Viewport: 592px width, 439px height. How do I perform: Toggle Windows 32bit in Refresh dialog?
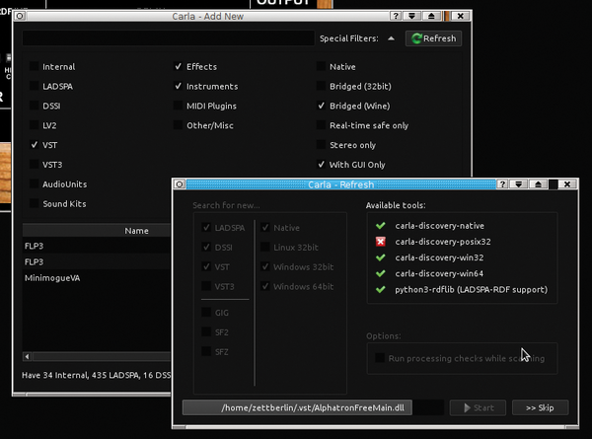265,267
